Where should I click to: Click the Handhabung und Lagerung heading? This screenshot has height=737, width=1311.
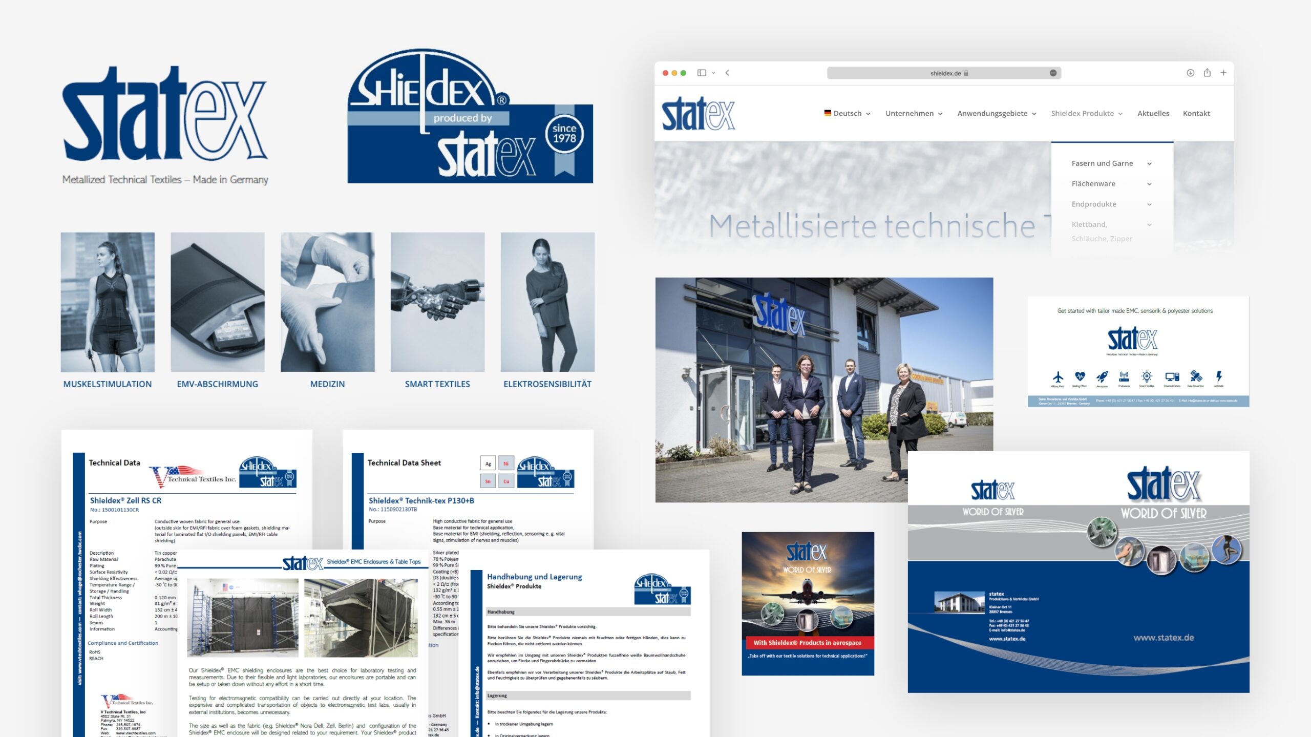[x=534, y=577]
